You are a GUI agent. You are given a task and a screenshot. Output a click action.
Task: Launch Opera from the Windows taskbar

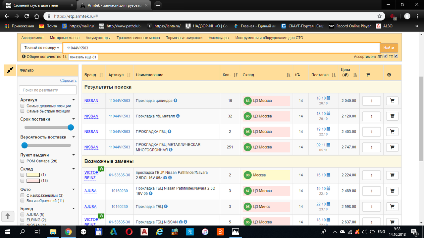click(x=129, y=231)
